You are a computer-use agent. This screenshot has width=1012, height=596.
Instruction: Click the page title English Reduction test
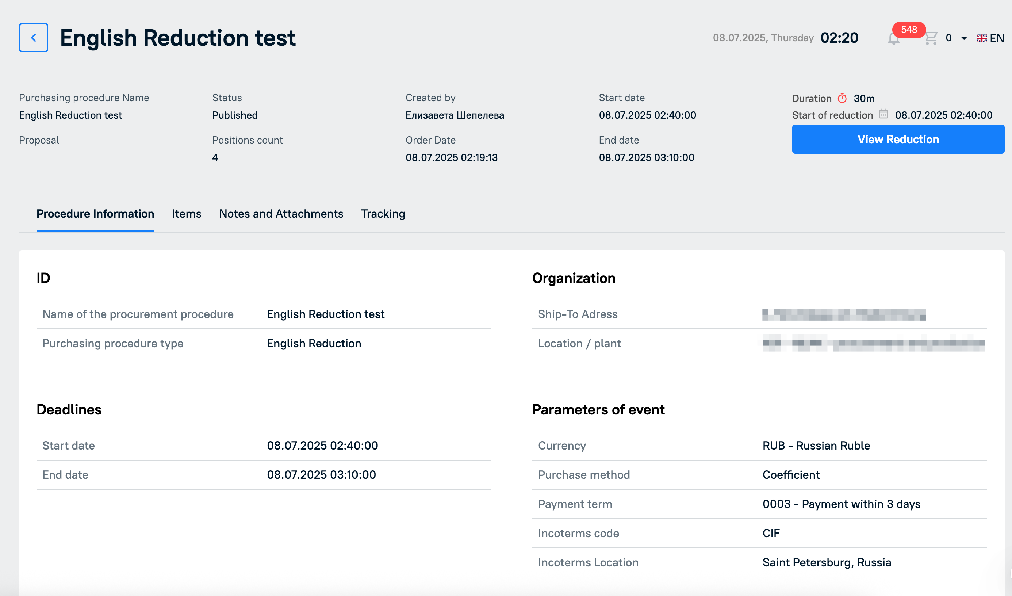(x=178, y=38)
